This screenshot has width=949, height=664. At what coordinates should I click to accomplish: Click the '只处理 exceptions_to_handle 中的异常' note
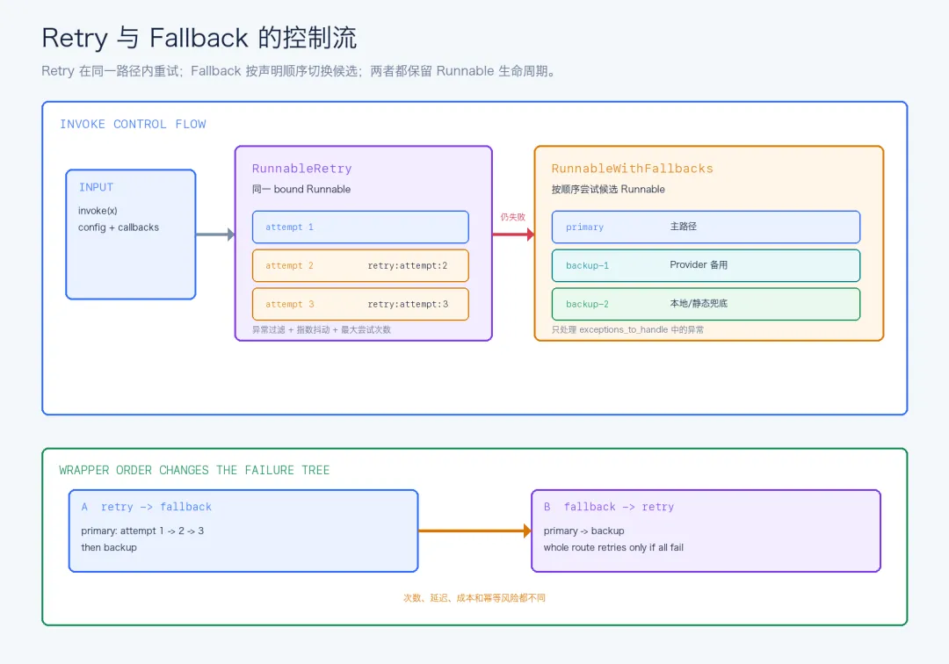627,329
